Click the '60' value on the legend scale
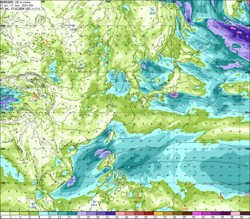 [241, 217]
